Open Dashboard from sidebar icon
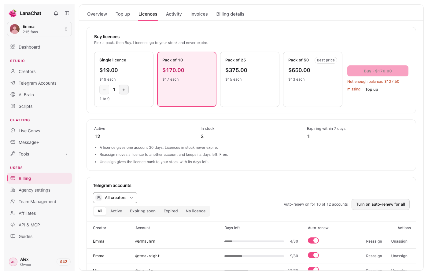The height and width of the screenshot is (275, 428). click(x=13, y=47)
